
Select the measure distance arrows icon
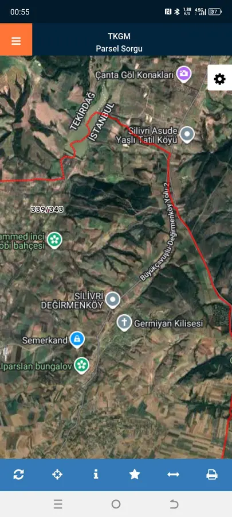pos(173,474)
